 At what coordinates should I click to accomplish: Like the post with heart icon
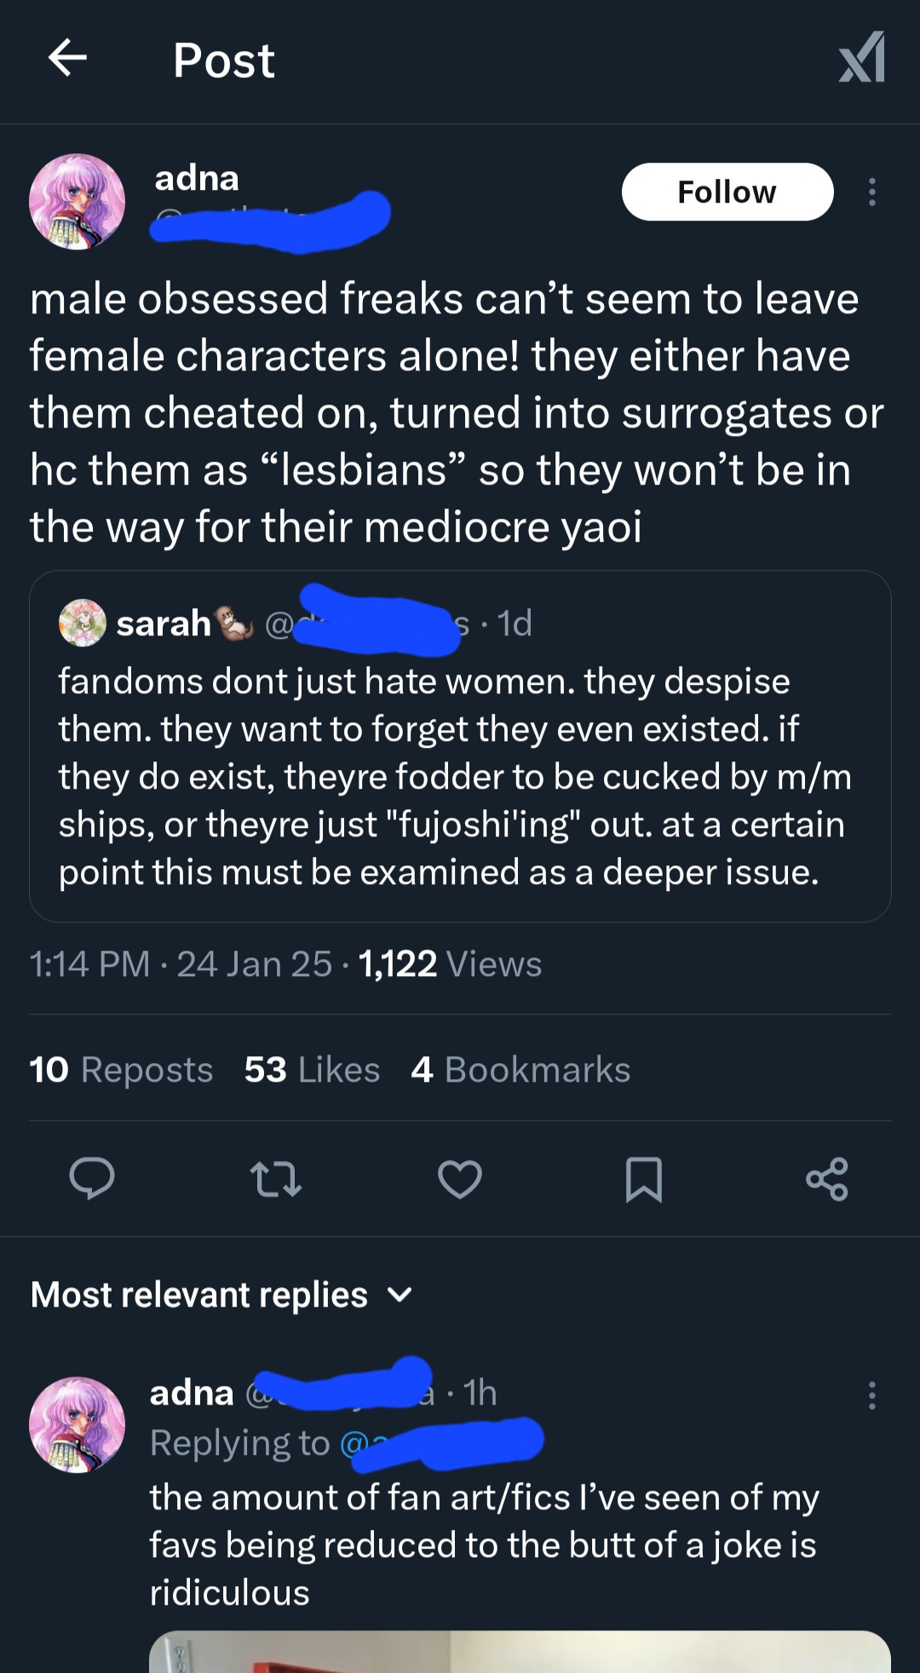(x=460, y=1179)
